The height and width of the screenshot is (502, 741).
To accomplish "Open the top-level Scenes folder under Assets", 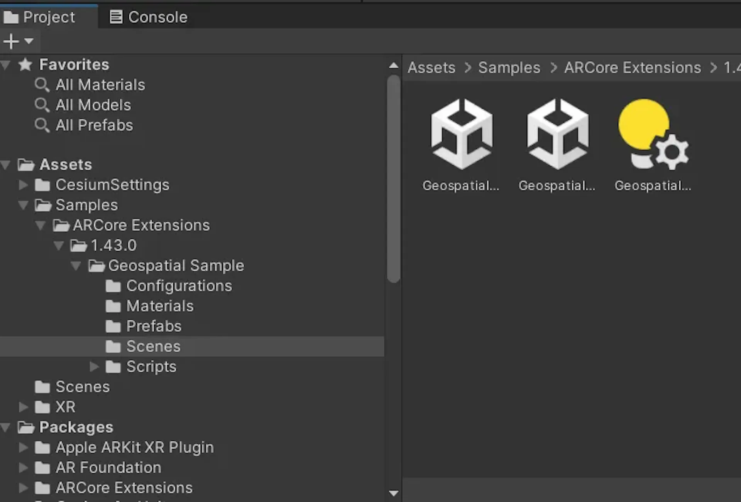I will [83, 387].
